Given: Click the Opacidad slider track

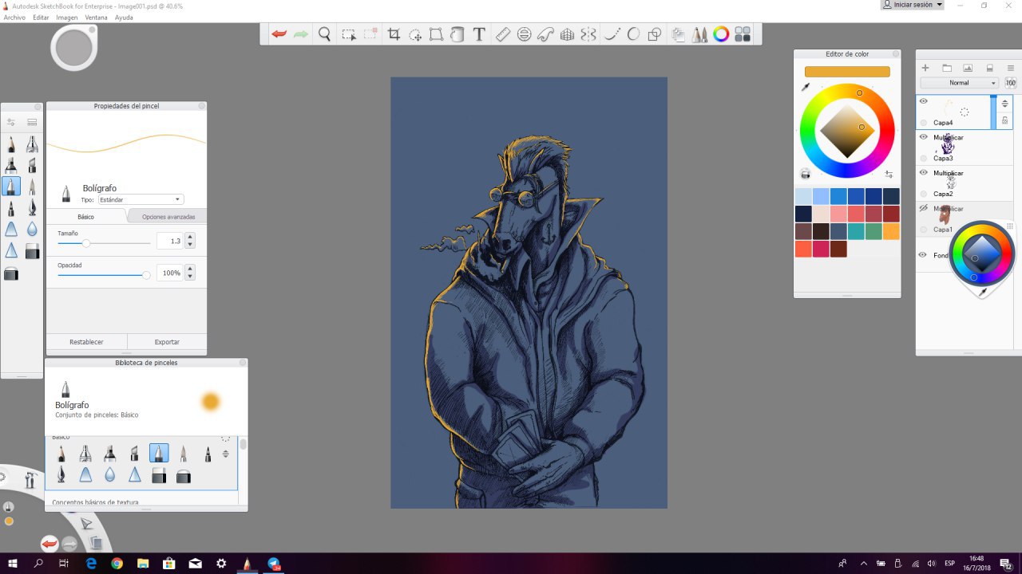Looking at the screenshot, I should pyautogui.click(x=104, y=275).
